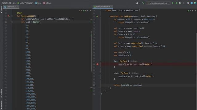
Task: Collapse the class Base fold marker
Action: pos(101,10)
